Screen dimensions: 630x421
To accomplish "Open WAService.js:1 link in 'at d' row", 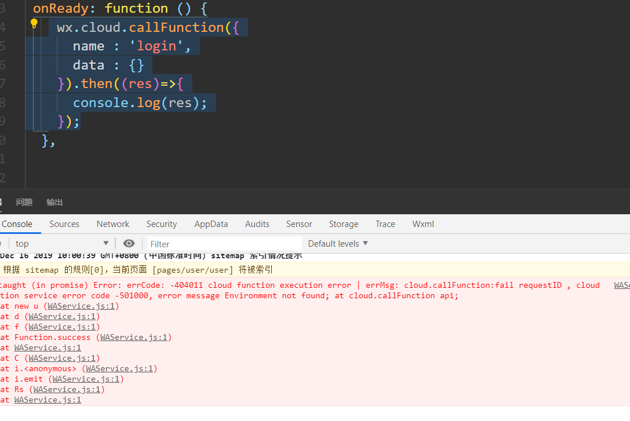I will coord(62,317).
